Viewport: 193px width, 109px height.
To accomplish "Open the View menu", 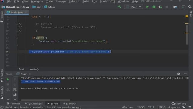I will [x=25, y=2].
